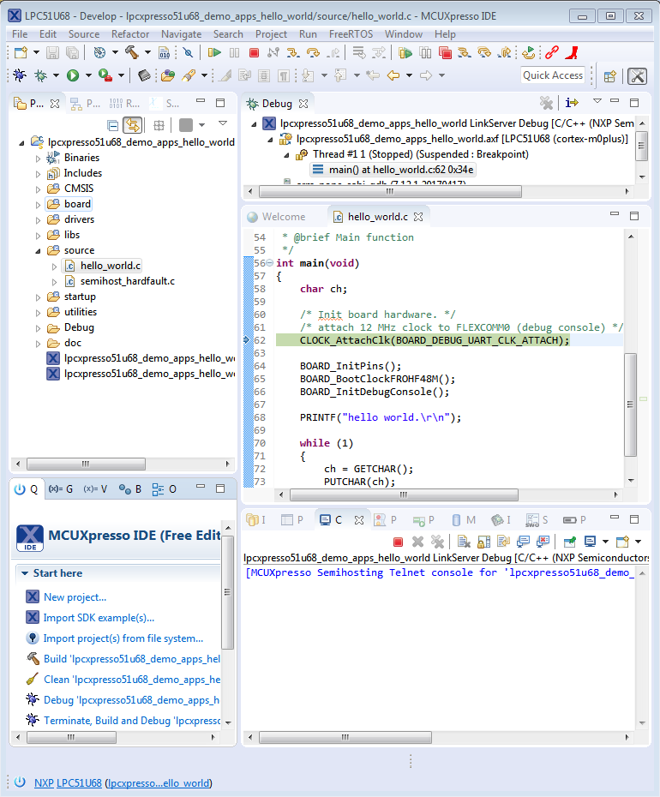Toggle Pin Console button
The width and height of the screenshot is (660, 797).
569,542
